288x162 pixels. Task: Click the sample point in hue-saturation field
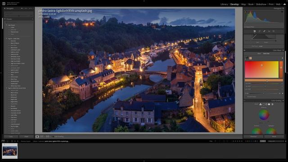click(x=262, y=65)
